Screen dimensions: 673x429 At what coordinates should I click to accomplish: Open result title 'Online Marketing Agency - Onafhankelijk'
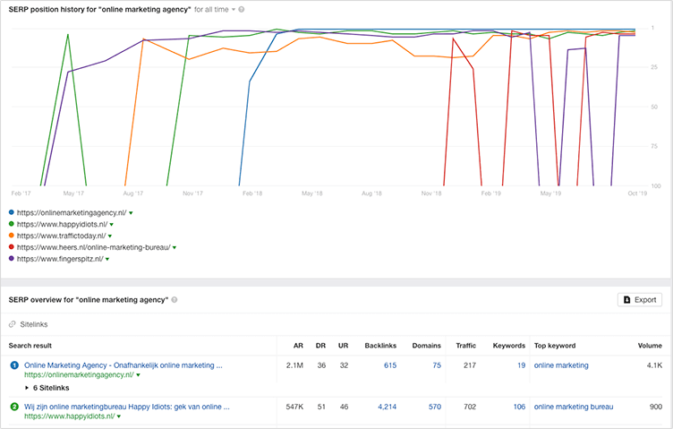point(124,365)
